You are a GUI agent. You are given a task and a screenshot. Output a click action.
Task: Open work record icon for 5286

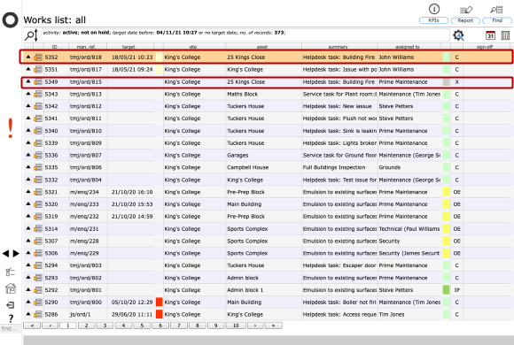(x=38, y=315)
